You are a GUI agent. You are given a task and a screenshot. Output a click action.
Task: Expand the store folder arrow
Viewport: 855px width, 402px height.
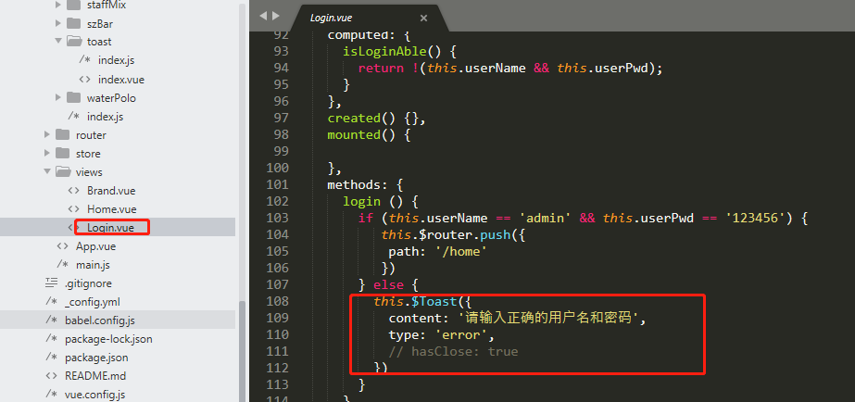point(47,153)
